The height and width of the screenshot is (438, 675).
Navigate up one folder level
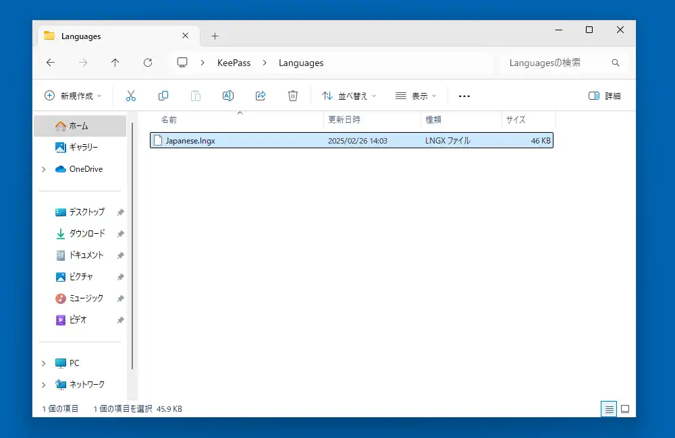coord(115,63)
